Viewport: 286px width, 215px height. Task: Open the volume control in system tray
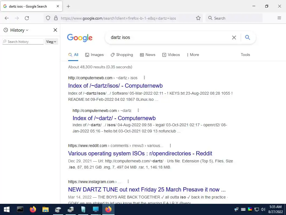pos(263,209)
